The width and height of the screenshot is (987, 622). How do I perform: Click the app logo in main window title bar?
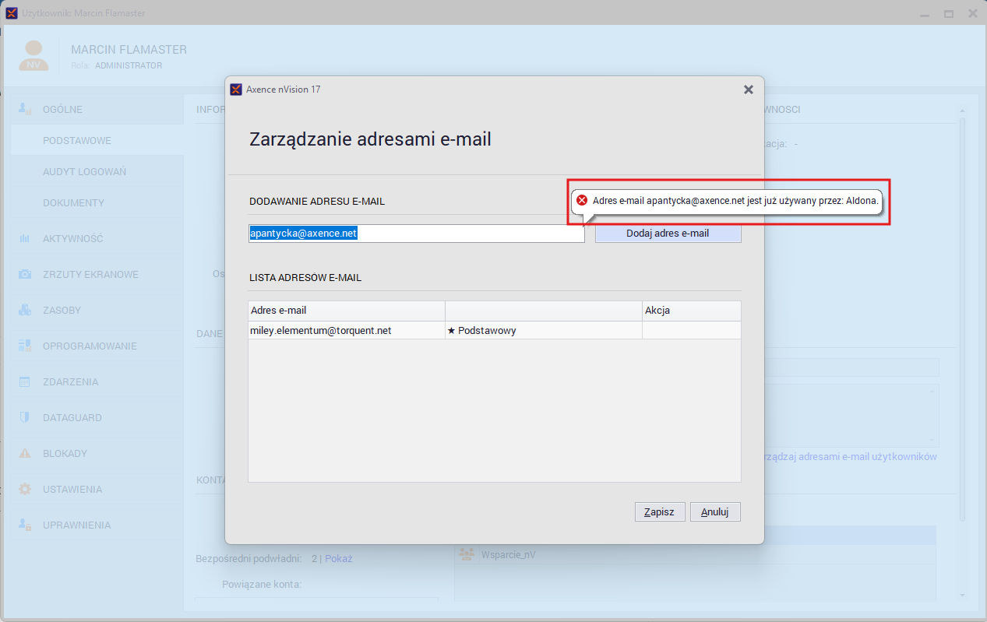coord(12,13)
